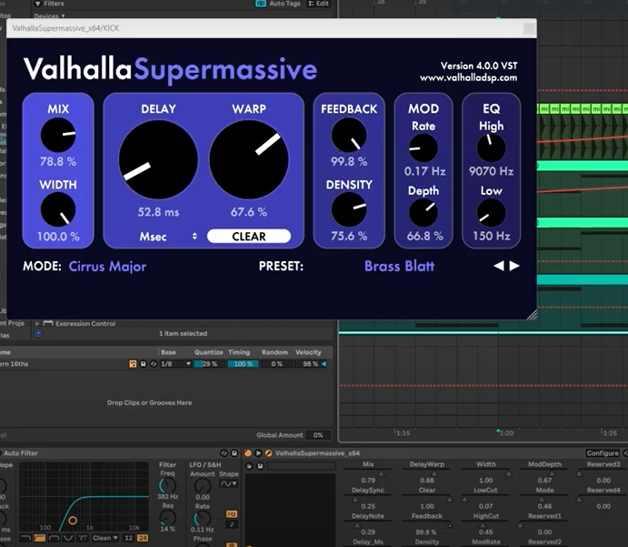628x547 pixels.
Task: Click the next preset arrow in Valhalla
Action: pyautogui.click(x=514, y=267)
